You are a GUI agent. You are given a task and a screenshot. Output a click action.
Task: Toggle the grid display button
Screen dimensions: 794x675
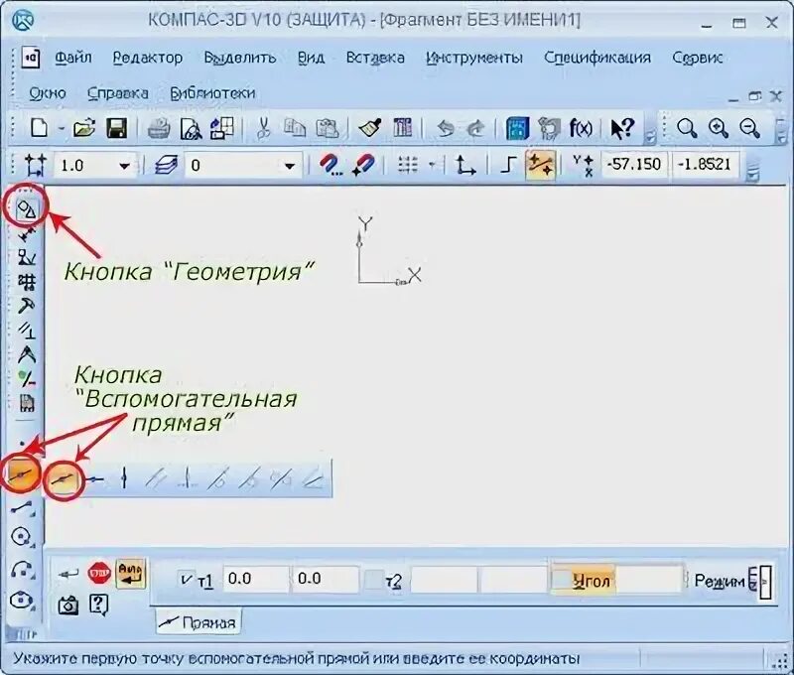pyautogui.click(x=408, y=165)
